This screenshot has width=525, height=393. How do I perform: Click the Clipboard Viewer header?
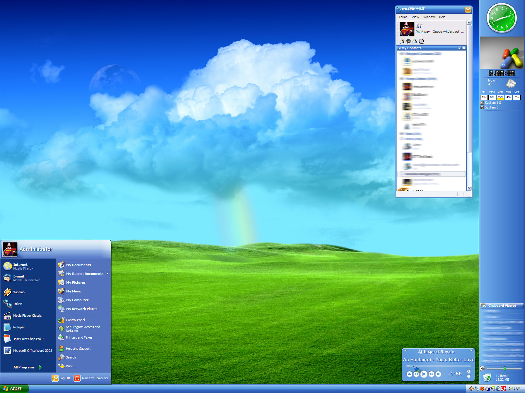pos(502,306)
